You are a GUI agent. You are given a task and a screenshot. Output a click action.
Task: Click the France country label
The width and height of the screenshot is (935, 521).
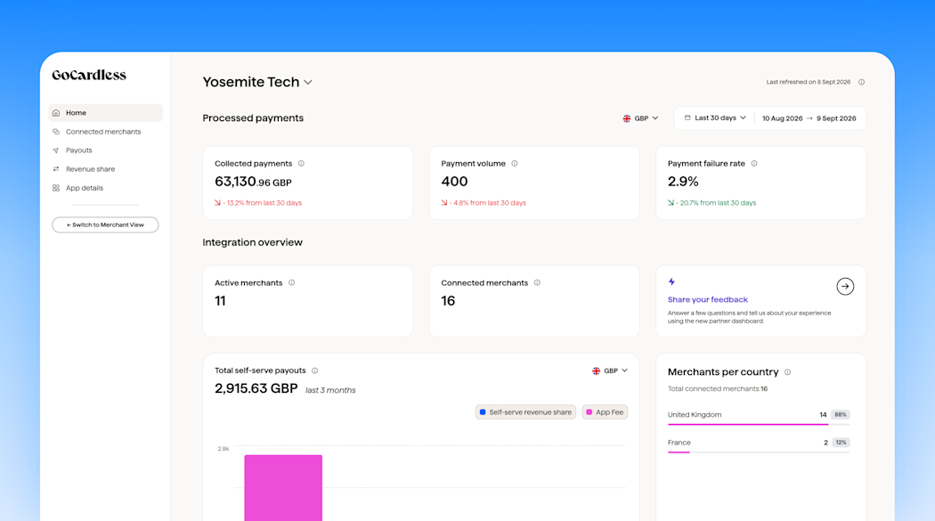pyautogui.click(x=679, y=443)
